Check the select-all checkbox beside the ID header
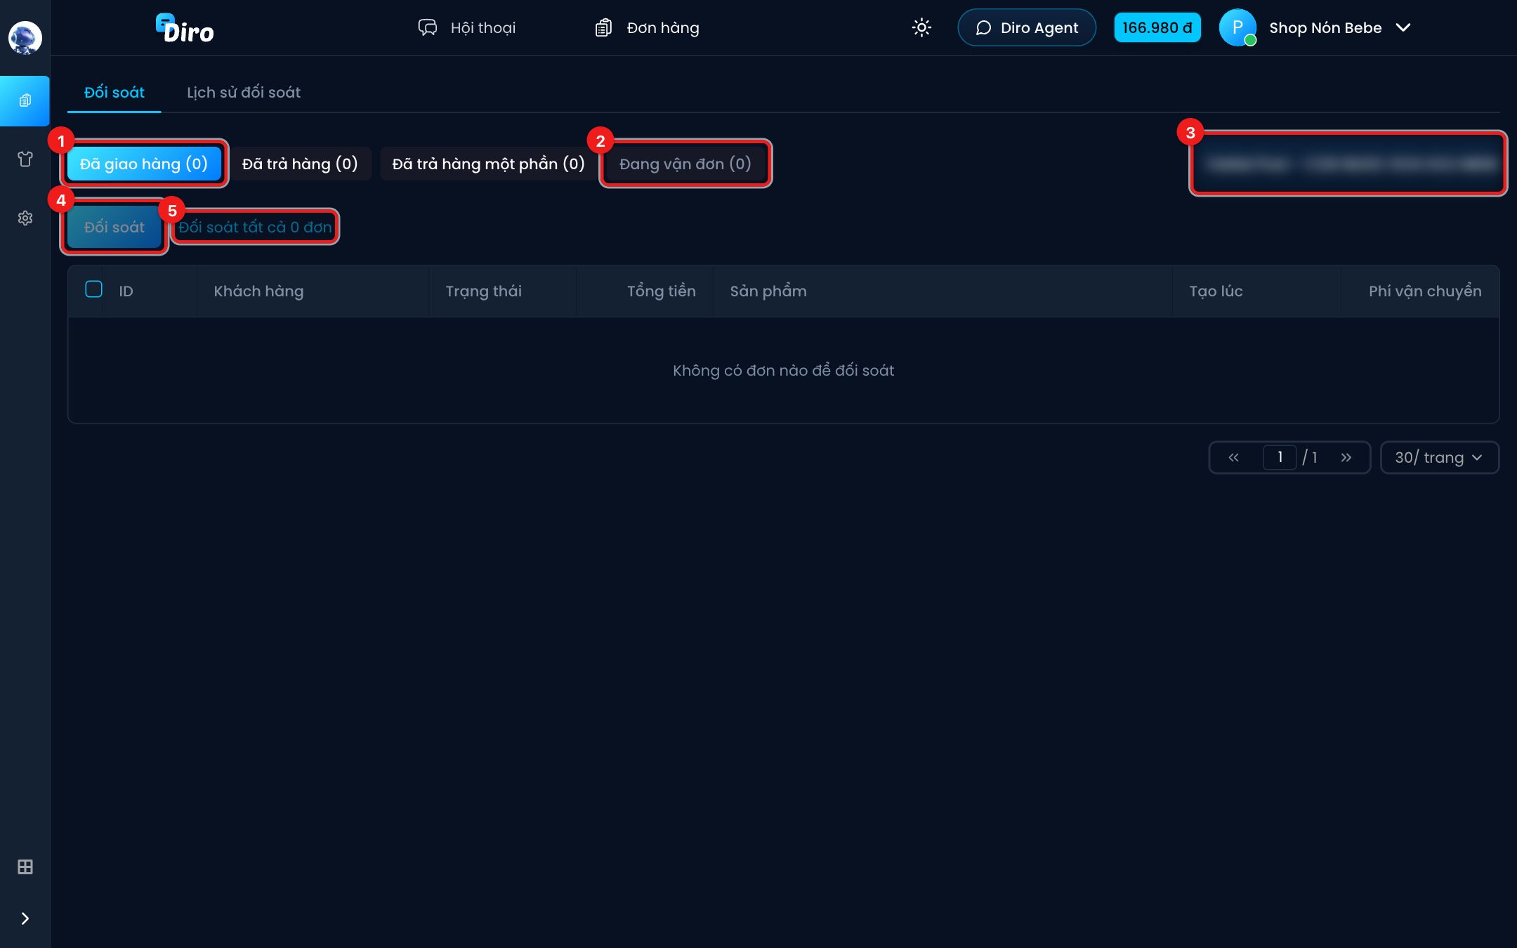The height and width of the screenshot is (948, 1517). coord(93,289)
